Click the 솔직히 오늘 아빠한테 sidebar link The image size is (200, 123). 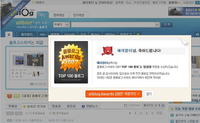coord(188,115)
